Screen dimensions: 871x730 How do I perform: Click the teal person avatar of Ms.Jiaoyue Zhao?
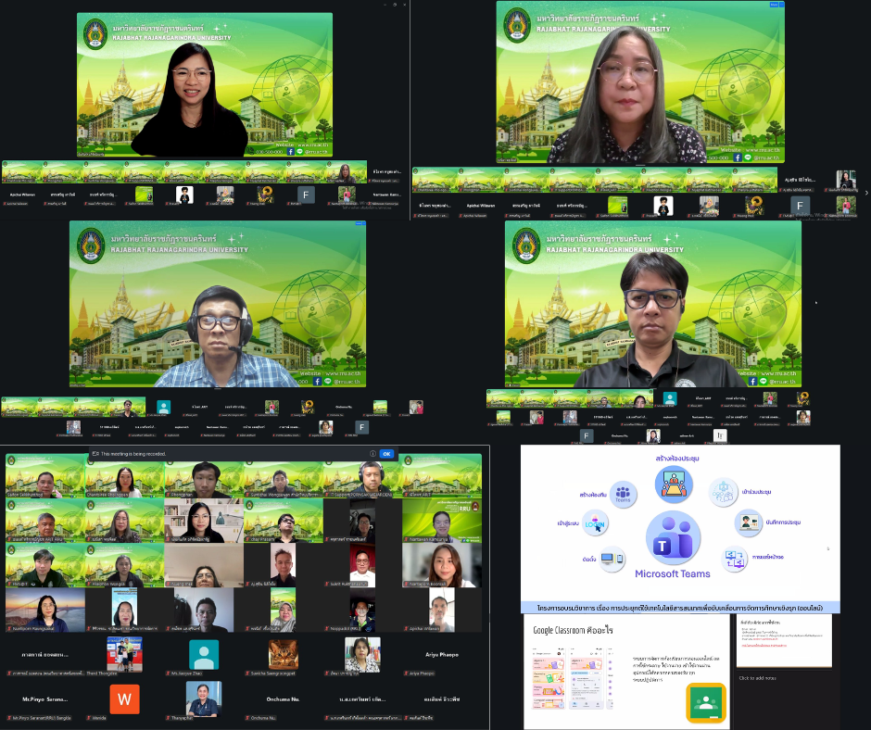pos(204,655)
